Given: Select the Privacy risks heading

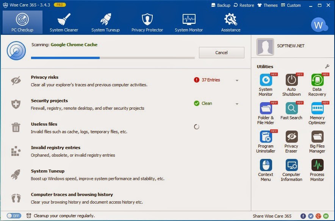Looking at the screenshot, I should click(x=45, y=77).
